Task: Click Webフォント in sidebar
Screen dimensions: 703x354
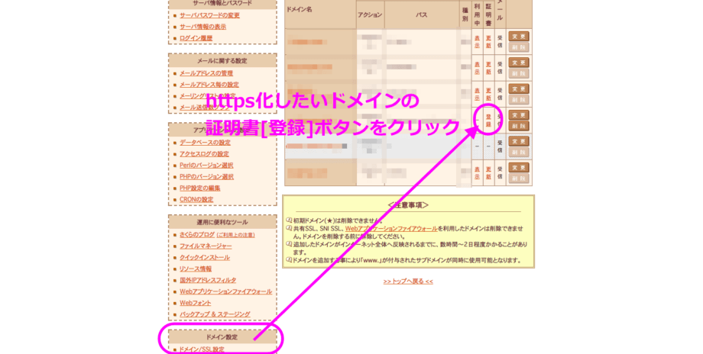Action: click(x=195, y=303)
